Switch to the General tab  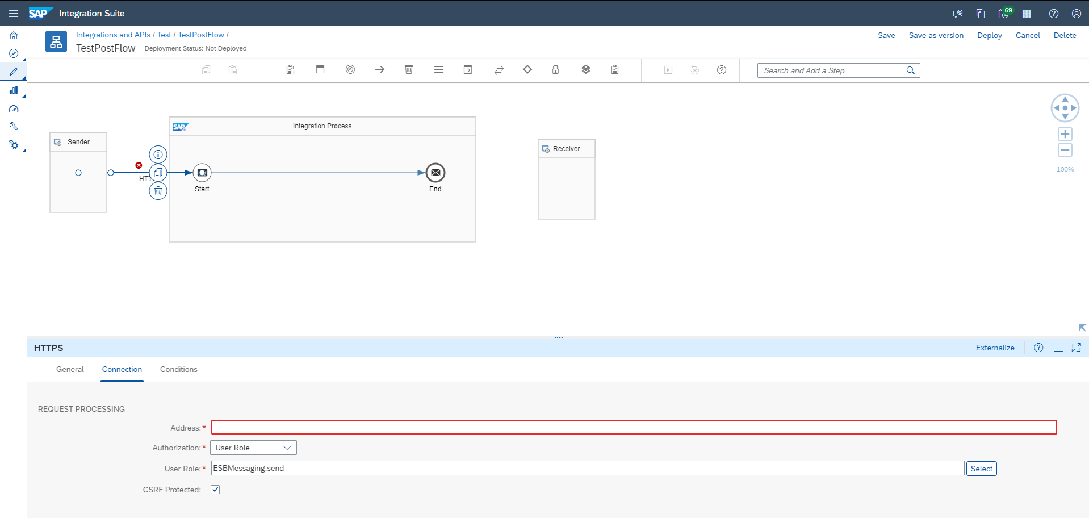[x=70, y=369]
